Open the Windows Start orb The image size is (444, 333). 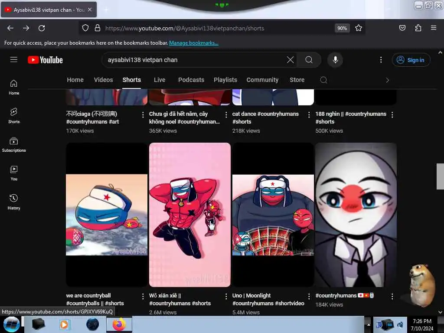11,324
